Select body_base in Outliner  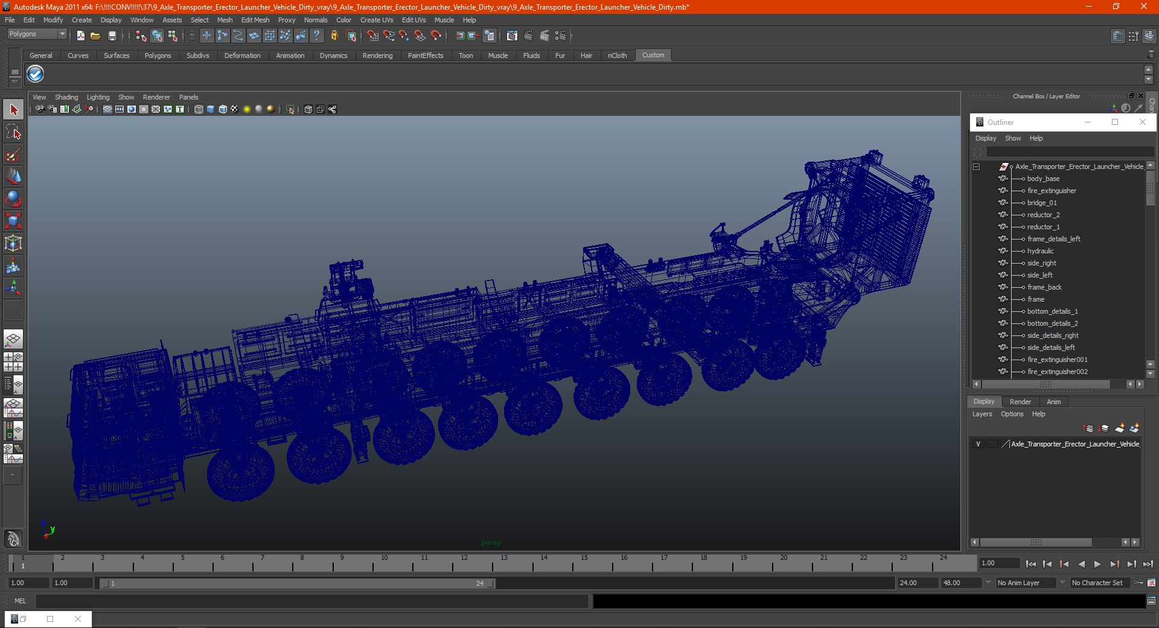click(1043, 179)
